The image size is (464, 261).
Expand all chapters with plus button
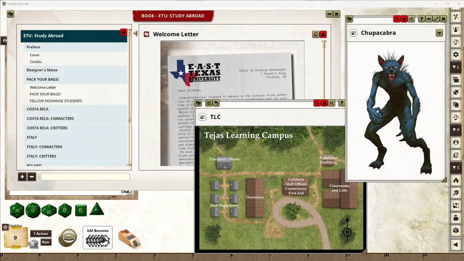point(22,177)
